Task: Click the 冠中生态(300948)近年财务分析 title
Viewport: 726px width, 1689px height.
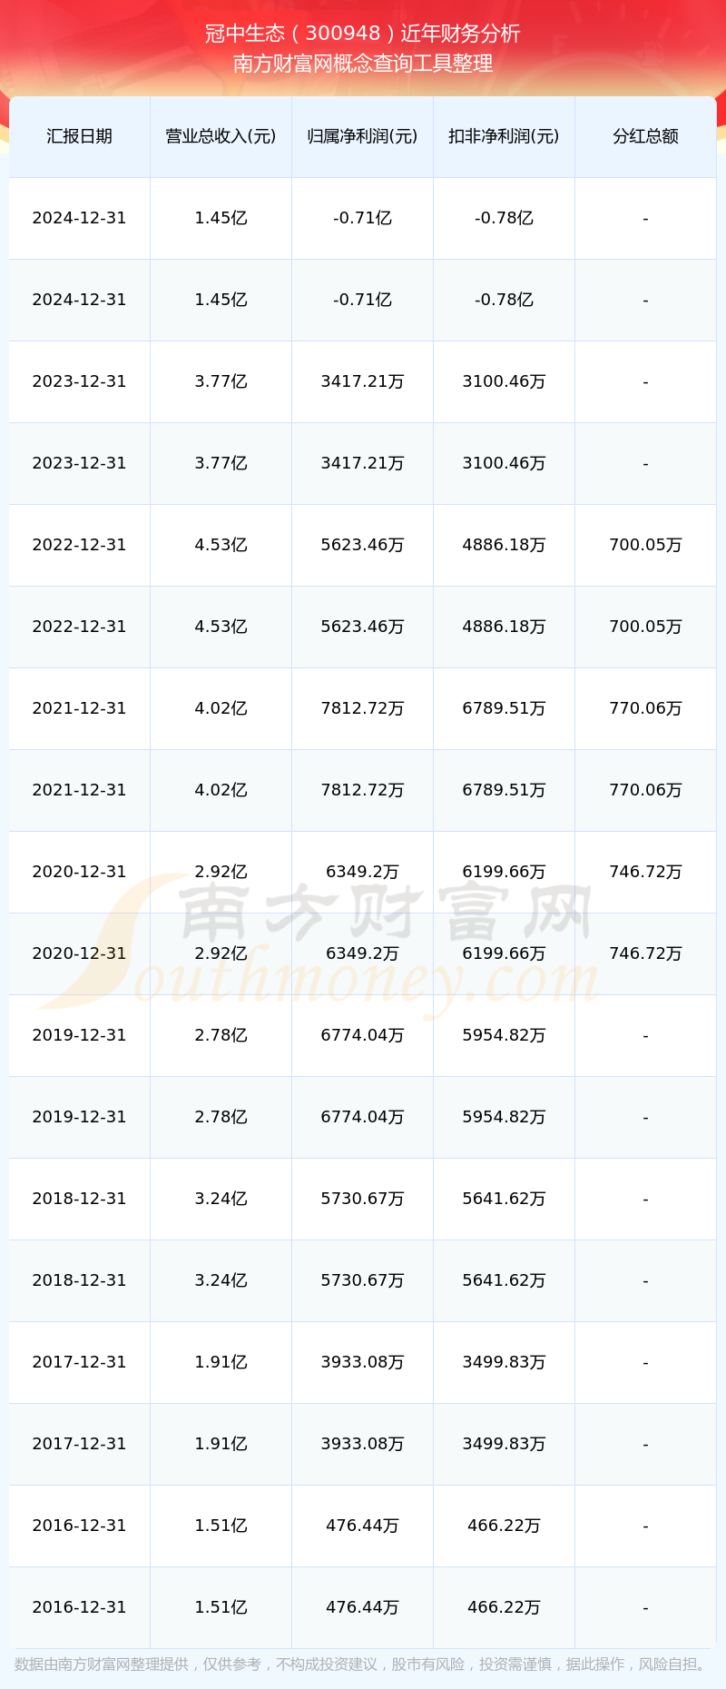Action: tap(363, 34)
